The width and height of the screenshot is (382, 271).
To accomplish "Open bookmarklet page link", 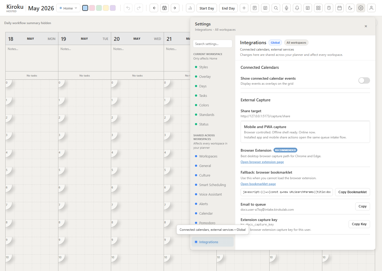I will coord(258,184).
